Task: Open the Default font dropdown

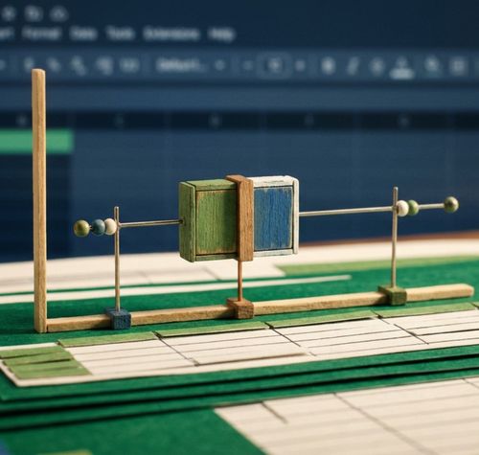Action: [191, 65]
